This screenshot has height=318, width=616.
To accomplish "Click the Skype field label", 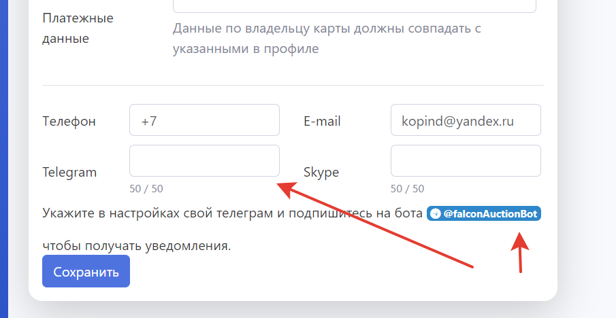I will point(321,172).
